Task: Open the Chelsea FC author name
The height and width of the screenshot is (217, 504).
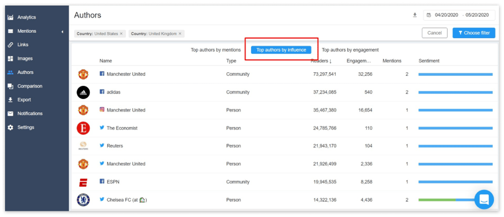Action: [127, 200]
